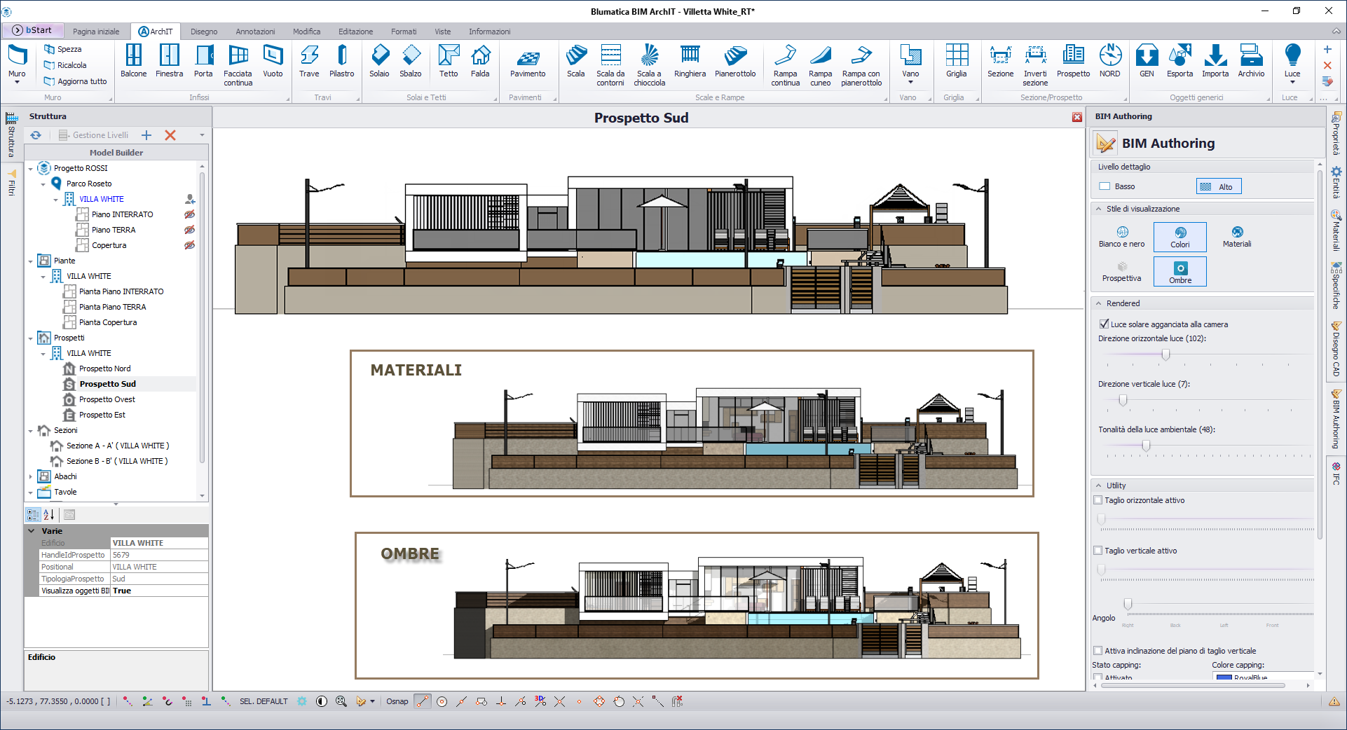Open the Annotazioni ribbon tab
Image resolution: width=1347 pixels, height=730 pixels.
[255, 32]
